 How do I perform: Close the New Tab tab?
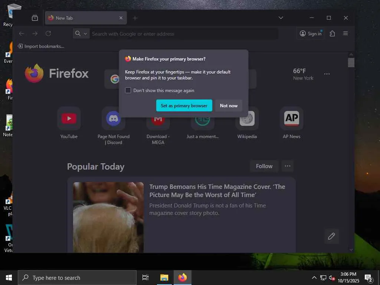121,18
